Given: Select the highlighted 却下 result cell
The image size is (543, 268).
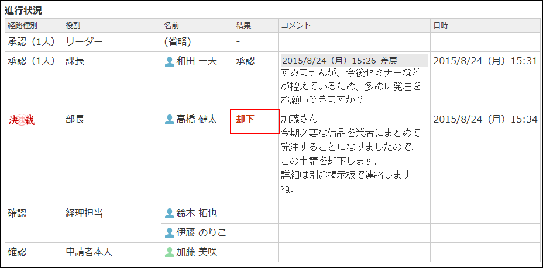Looking at the screenshot, I should [255, 121].
